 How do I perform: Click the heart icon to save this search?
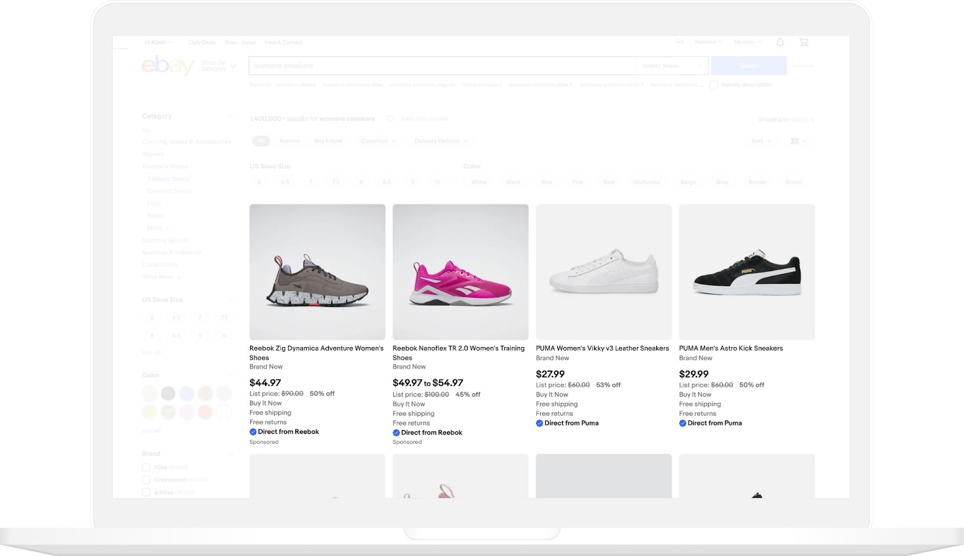tap(390, 119)
